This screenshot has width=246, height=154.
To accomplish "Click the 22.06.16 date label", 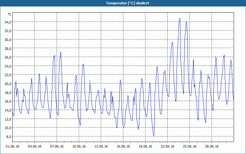I will 167,147.
